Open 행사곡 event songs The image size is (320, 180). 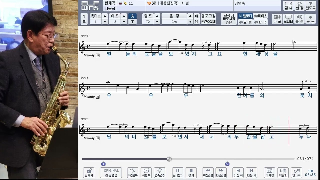[297, 173]
